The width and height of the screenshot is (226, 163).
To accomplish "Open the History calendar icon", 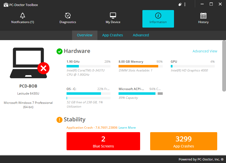I will tap(203, 16).
